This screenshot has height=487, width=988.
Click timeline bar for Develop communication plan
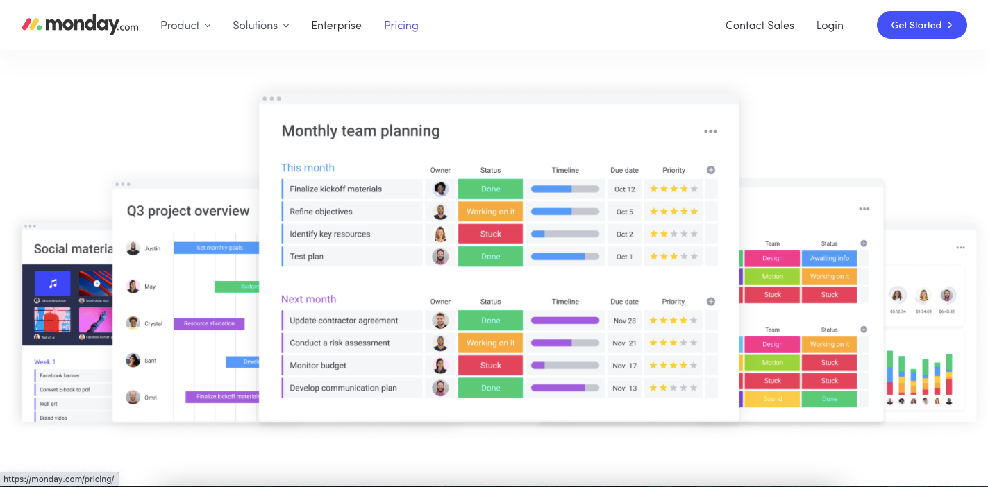click(x=565, y=388)
